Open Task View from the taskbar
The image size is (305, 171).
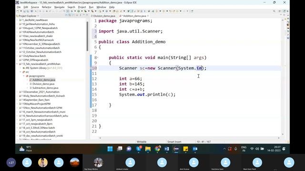[x=120, y=149]
